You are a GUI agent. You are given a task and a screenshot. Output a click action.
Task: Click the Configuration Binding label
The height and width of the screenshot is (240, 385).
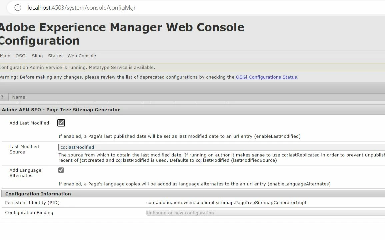pos(29,213)
